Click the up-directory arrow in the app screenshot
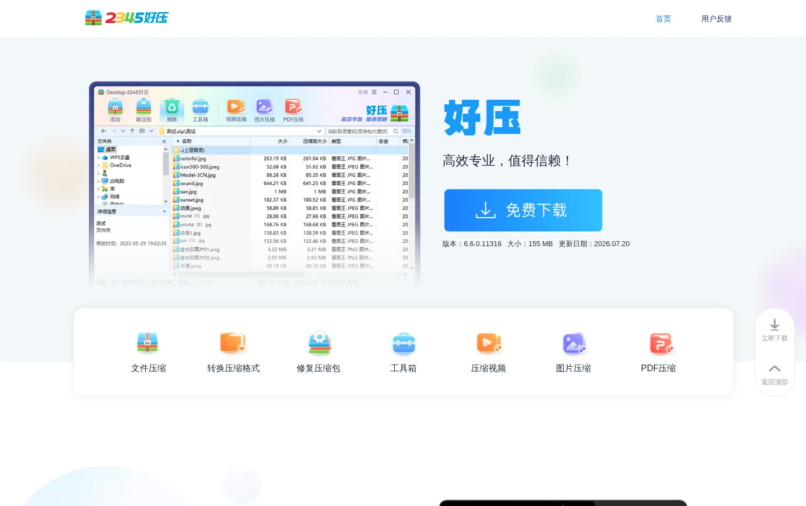The height and width of the screenshot is (506, 806). [x=132, y=131]
